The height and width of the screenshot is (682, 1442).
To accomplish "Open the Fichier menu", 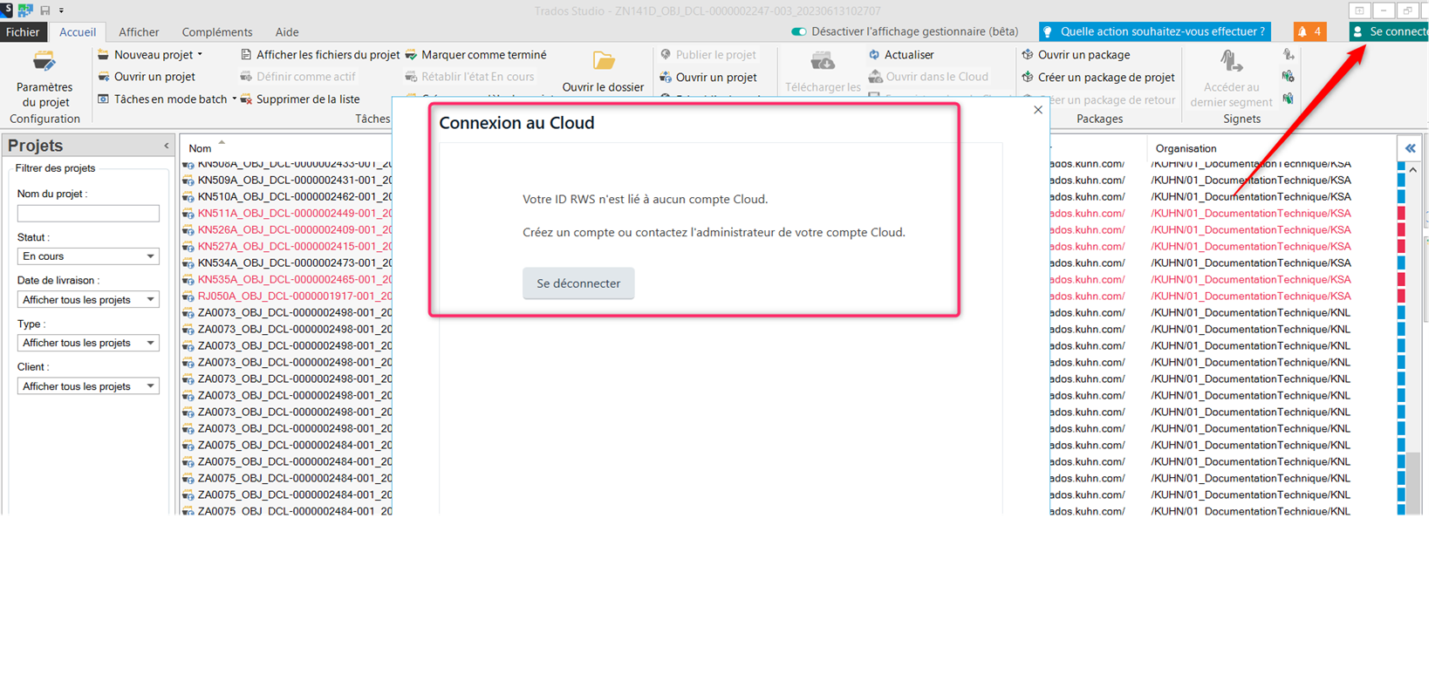I will (x=23, y=31).
